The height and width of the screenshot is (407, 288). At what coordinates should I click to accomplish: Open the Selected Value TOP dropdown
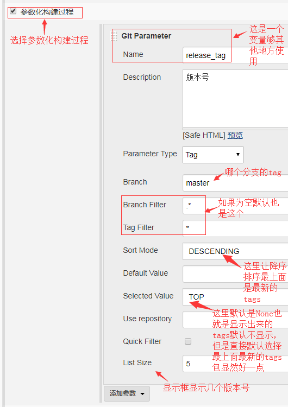coord(235,297)
